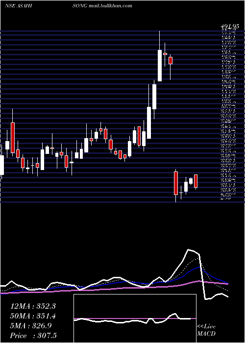Click the SONG mail.bullkhan.com watermark text

coord(102,6)
